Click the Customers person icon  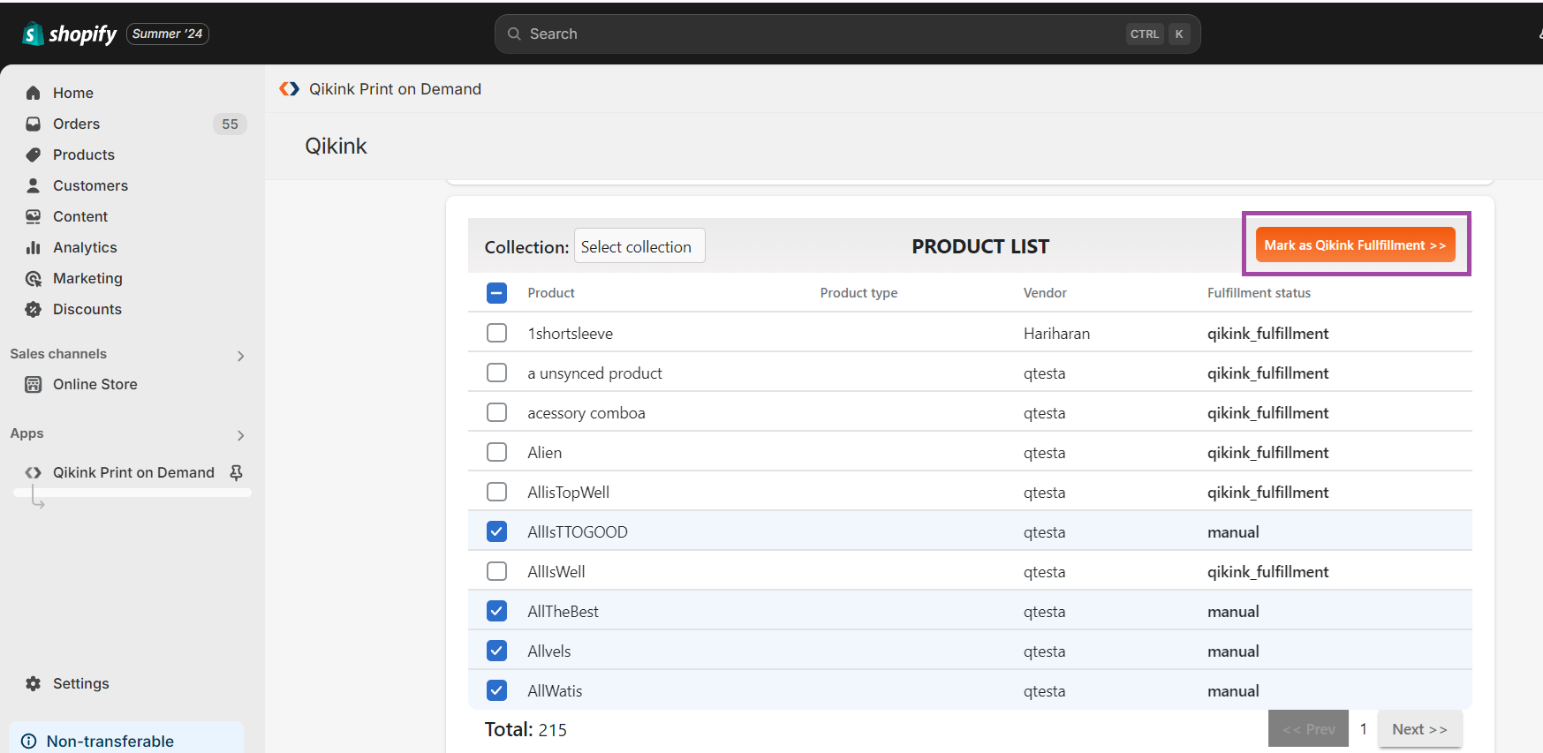(x=34, y=185)
